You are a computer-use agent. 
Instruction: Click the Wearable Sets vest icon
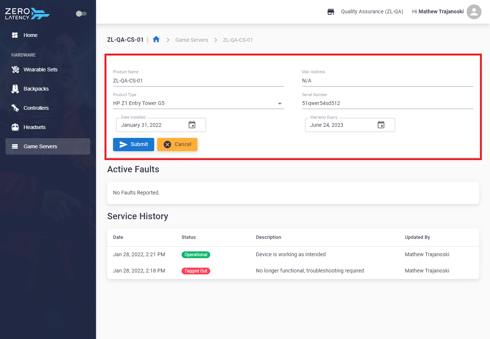(15, 70)
